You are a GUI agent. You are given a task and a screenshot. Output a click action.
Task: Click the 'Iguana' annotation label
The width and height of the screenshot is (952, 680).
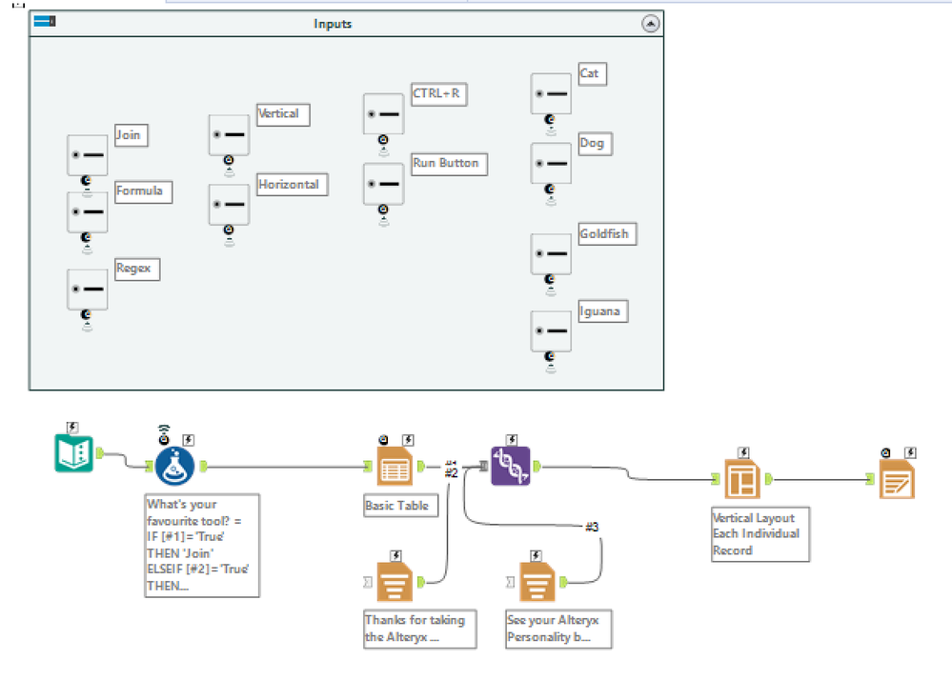[603, 311]
